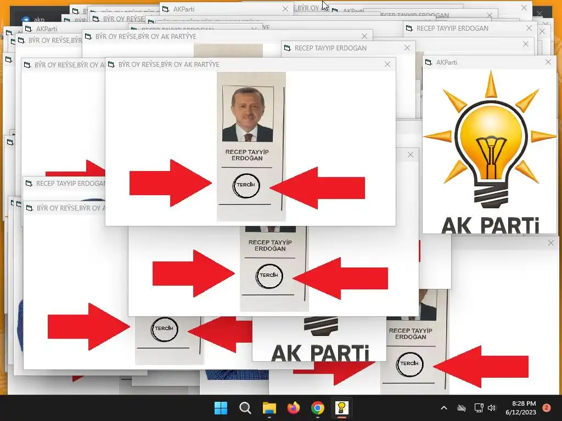Click title icon of lower-left RECEP TAYYIP ERDOGAN window
This screenshot has height=421, width=562.
point(29,184)
